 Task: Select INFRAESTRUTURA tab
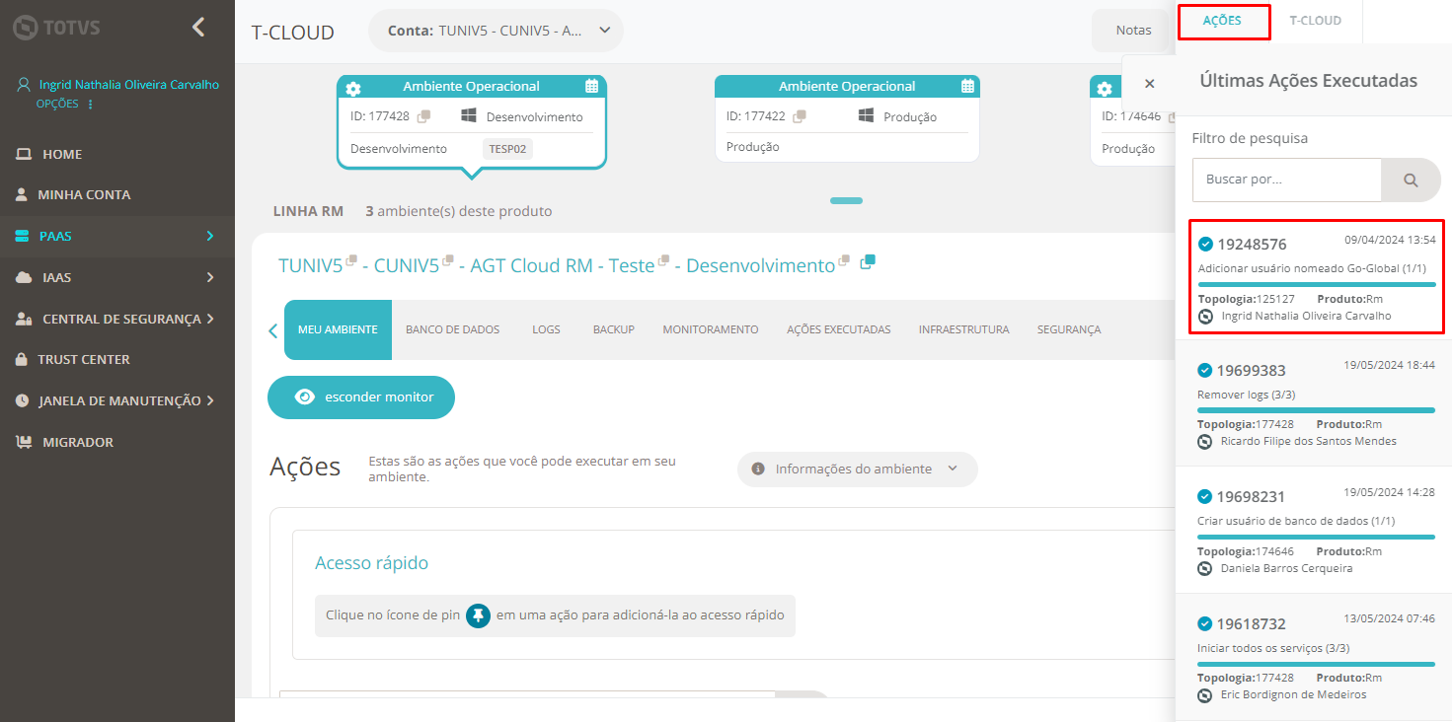click(964, 329)
